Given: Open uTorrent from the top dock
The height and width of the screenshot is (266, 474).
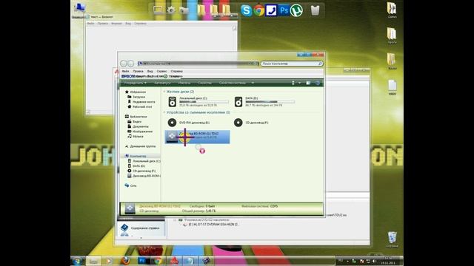Looking at the screenshot, I should 296,10.
